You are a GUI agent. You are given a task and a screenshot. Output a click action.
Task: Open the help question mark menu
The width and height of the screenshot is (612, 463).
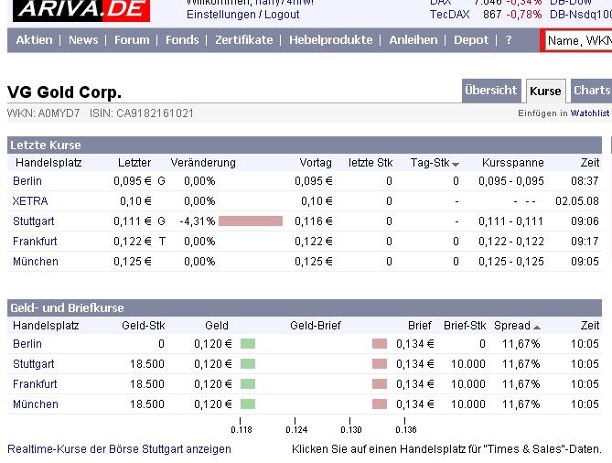(509, 40)
